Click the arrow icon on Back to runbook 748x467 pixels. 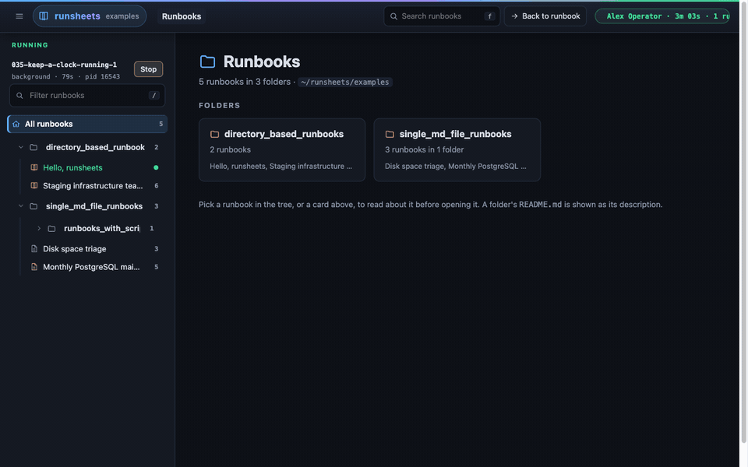pyautogui.click(x=514, y=16)
